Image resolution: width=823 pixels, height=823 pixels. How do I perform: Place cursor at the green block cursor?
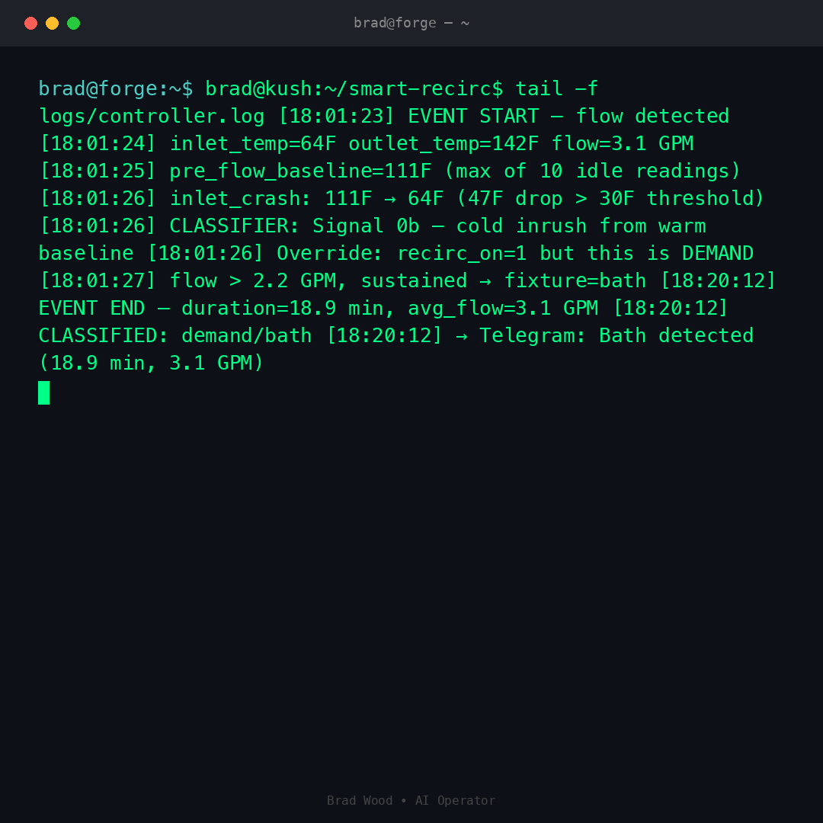coord(44,392)
